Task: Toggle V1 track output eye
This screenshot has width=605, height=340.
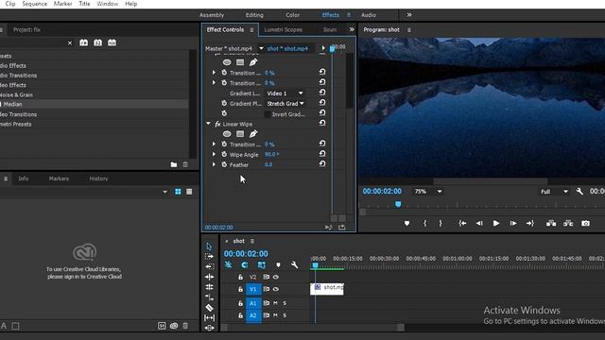Action: tap(276, 289)
